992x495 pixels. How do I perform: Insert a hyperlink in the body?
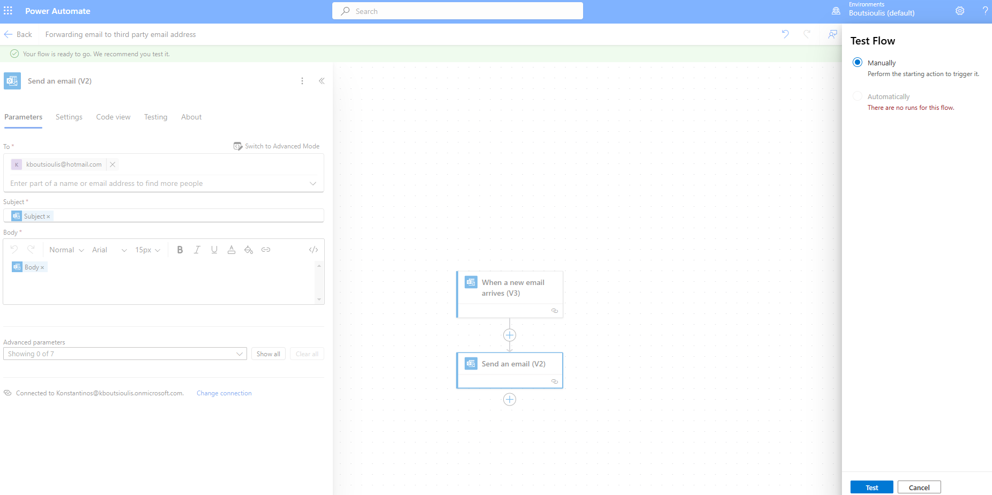tap(266, 250)
